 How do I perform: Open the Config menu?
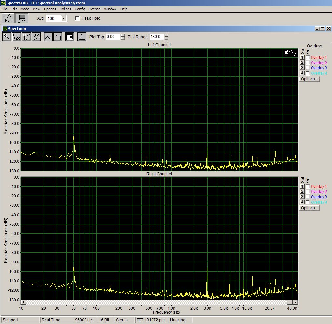pos(80,9)
